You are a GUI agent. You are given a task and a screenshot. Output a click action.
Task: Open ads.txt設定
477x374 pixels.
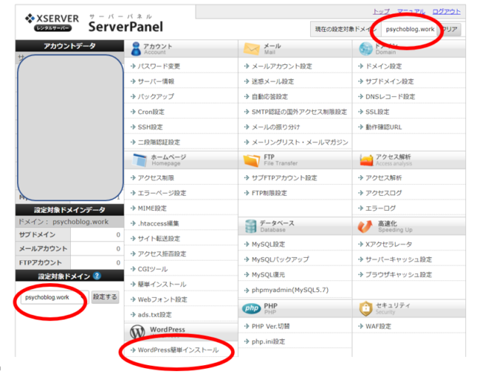pos(154,314)
